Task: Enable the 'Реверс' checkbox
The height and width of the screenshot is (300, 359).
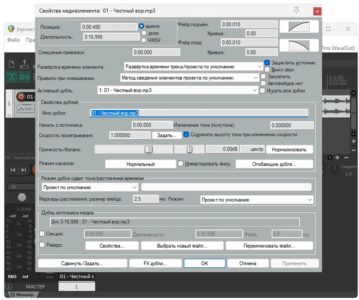Action: tap(42, 245)
